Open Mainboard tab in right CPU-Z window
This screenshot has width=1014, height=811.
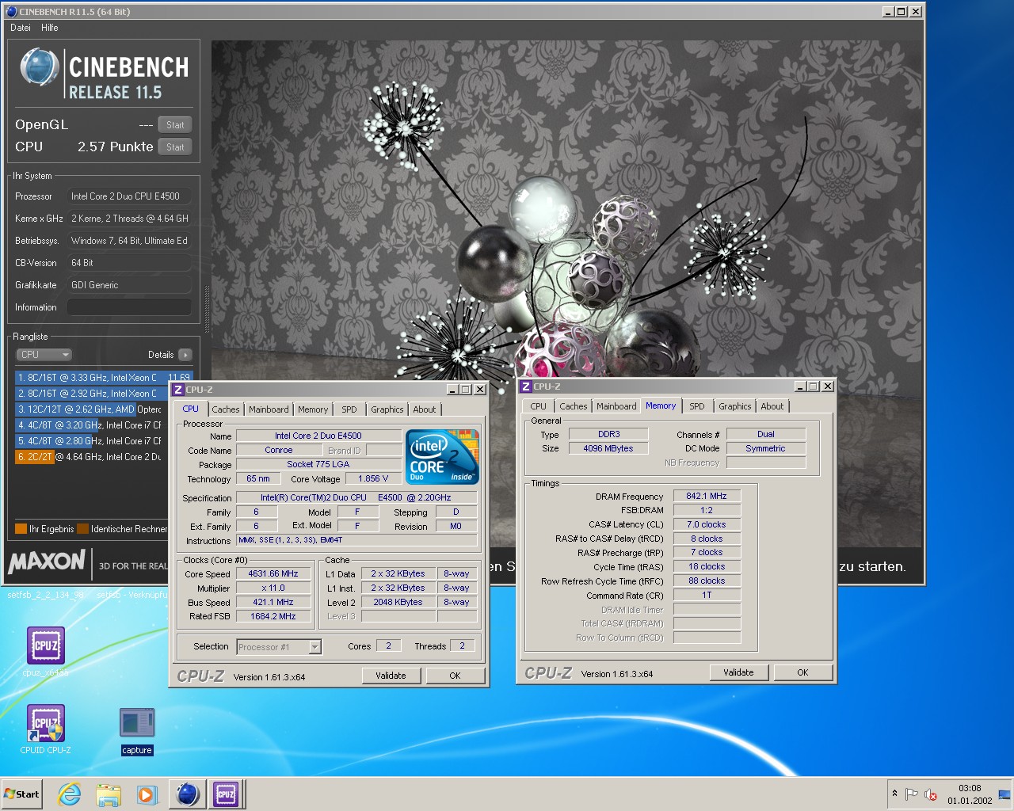(x=616, y=406)
